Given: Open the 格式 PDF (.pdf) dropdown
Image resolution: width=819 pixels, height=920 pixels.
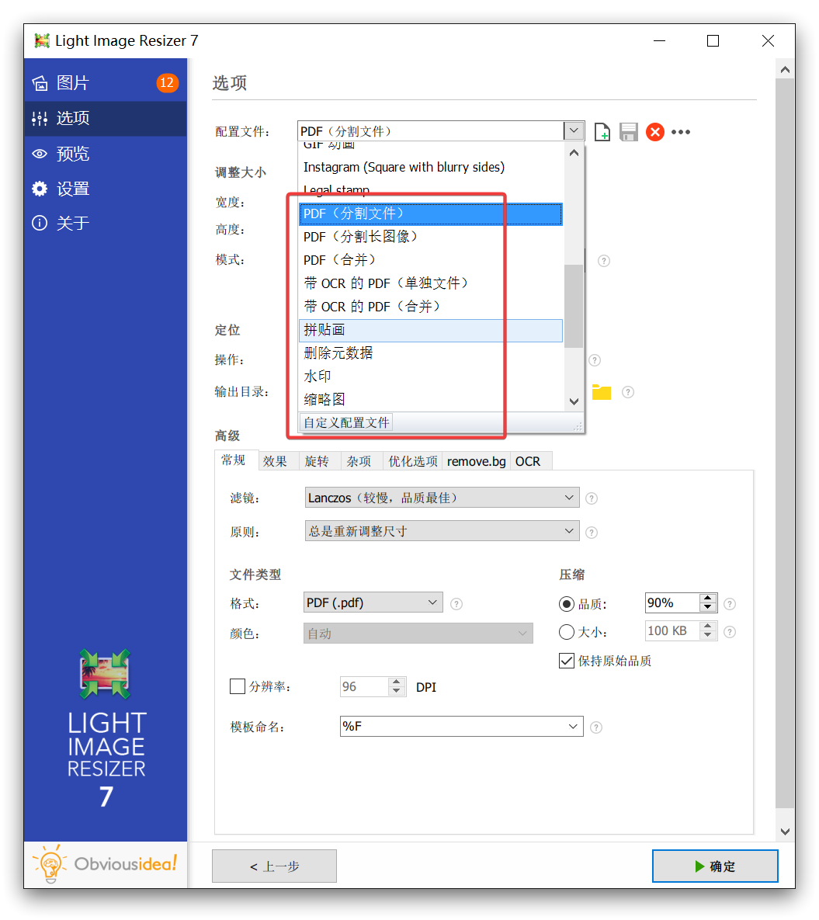Looking at the screenshot, I should (x=373, y=603).
